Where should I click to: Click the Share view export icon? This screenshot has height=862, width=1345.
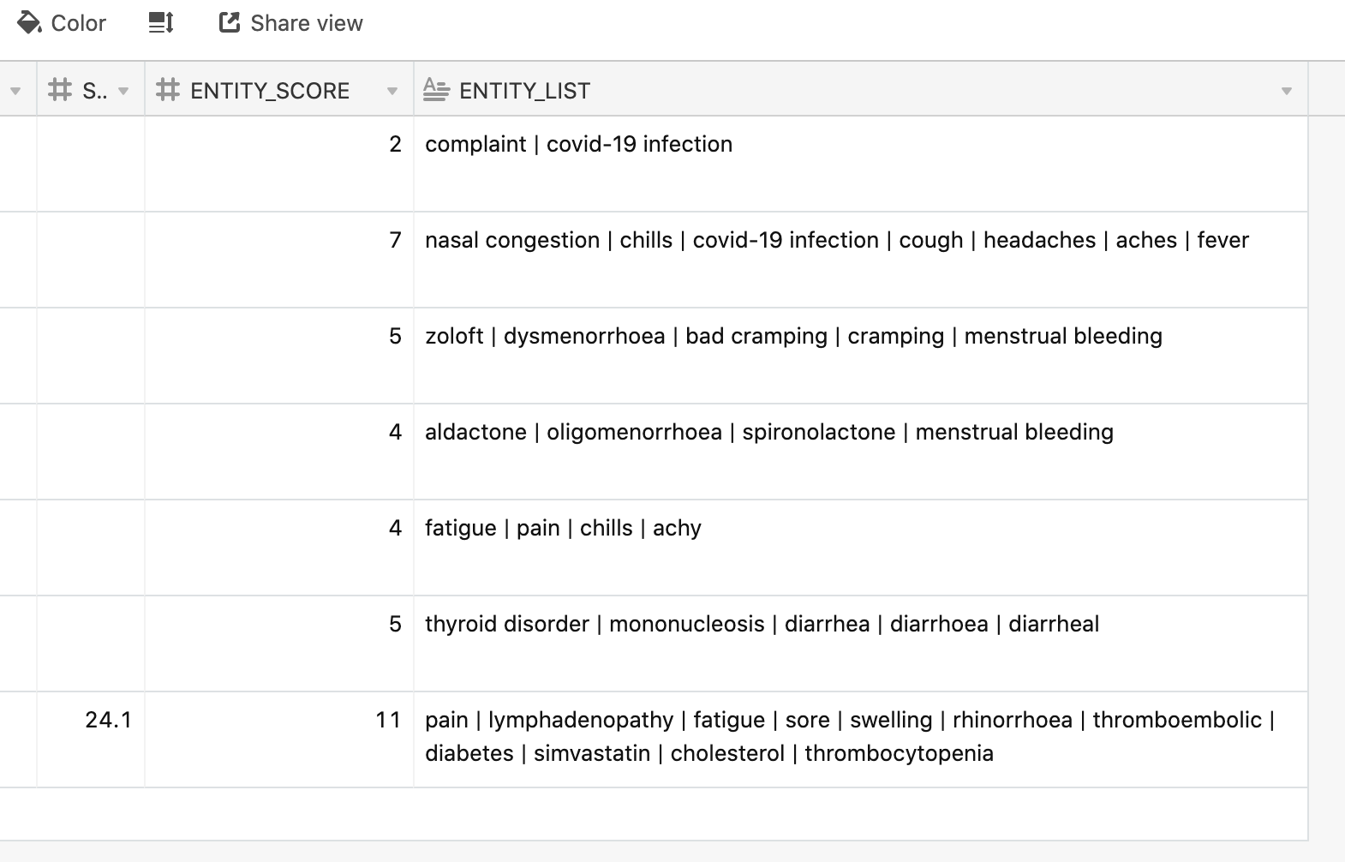click(230, 23)
